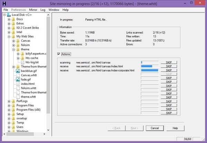Select the hts-cache folder icon
Image resolution: width=207 pixels, height=143 pixels.
22,58
